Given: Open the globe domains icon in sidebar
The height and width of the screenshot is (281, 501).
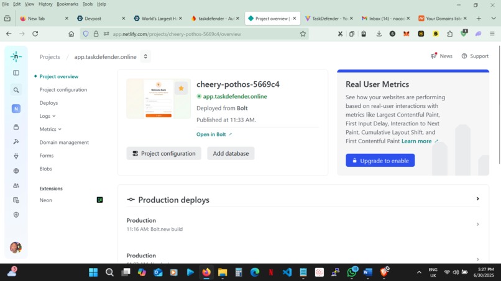Looking at the screenshot, I should point(16,171).
